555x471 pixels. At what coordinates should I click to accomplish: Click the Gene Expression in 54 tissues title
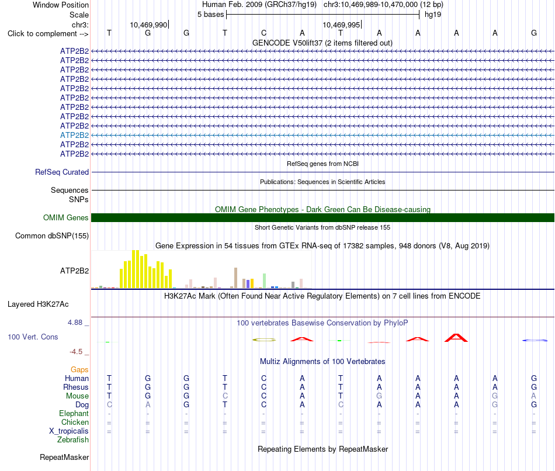pyautogui.click(x=322, y=246)
